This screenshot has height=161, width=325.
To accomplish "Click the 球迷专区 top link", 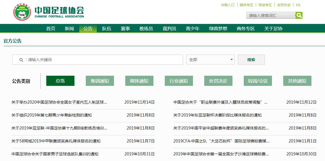I will point(265,5).
